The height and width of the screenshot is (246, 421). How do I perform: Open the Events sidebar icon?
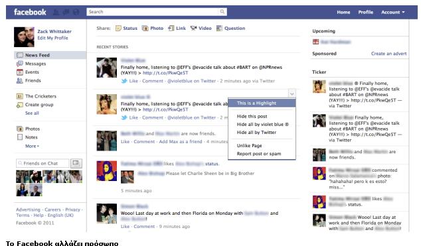click(x=20, y=72)
